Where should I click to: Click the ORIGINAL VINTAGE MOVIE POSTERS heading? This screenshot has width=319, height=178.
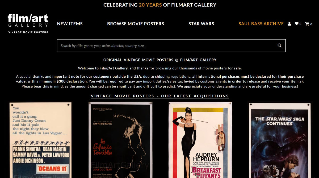tap(159, 60)
